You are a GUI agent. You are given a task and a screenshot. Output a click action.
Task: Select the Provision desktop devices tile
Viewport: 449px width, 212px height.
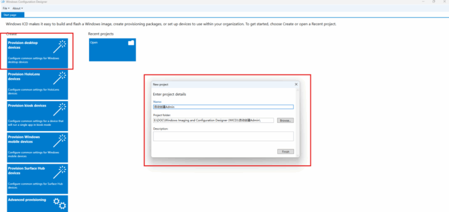coord(38,53)
